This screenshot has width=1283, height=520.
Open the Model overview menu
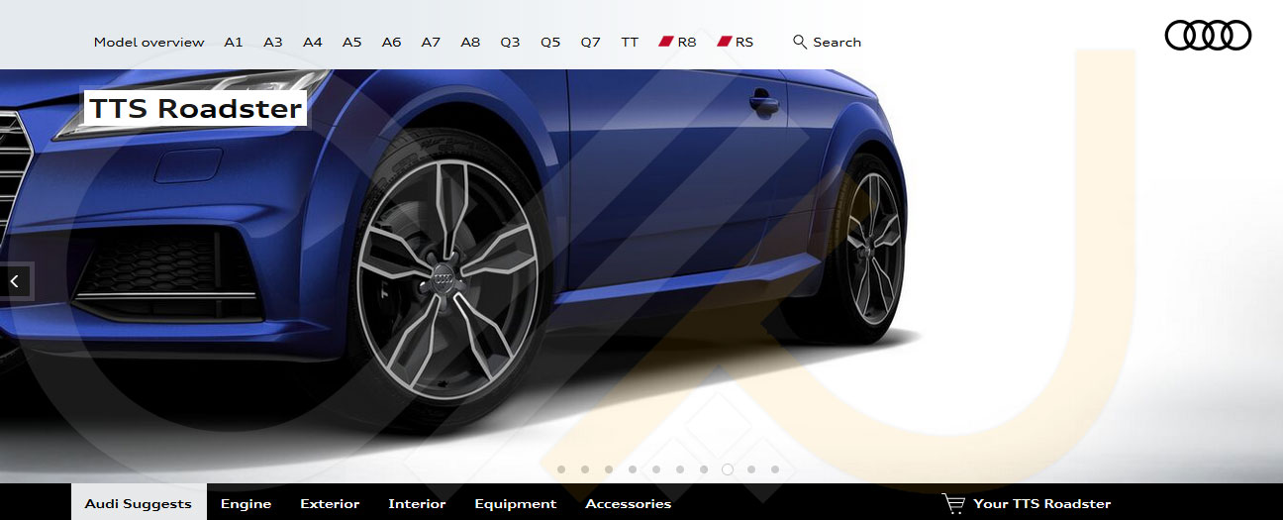coord(148,43)
